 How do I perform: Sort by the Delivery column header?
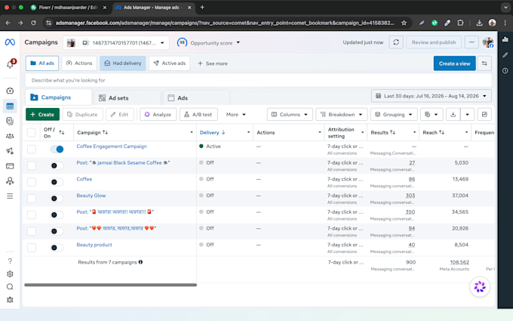(212, 132)
